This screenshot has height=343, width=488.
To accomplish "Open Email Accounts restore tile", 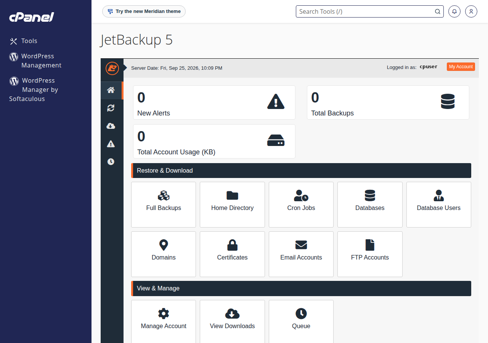I will coord(301,254).
